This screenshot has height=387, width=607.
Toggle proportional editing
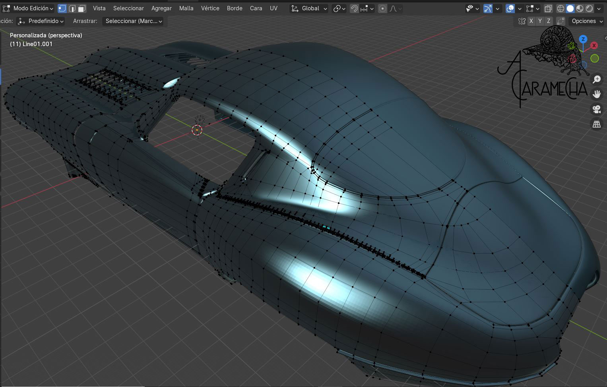pyautogui.click(x=382, y=8)
